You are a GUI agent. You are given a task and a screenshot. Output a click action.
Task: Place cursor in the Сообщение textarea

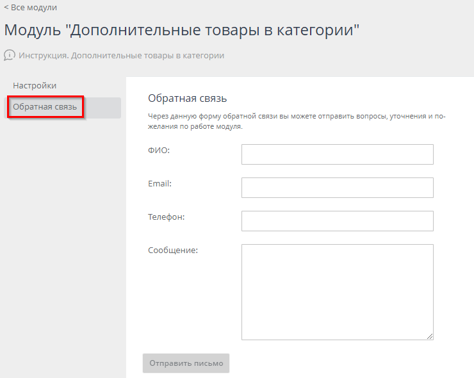pos(337,292)
